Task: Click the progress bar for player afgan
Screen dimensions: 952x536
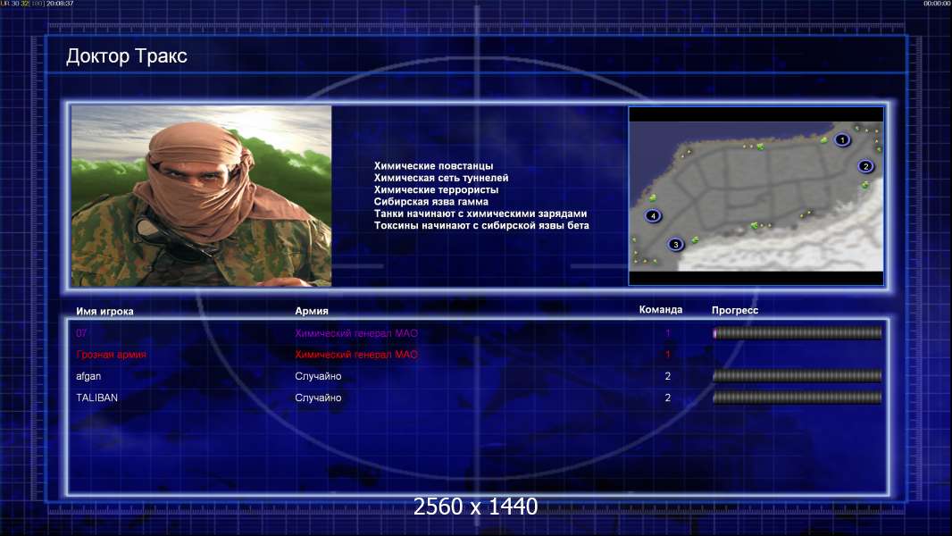Action: (x=798, y=376)
